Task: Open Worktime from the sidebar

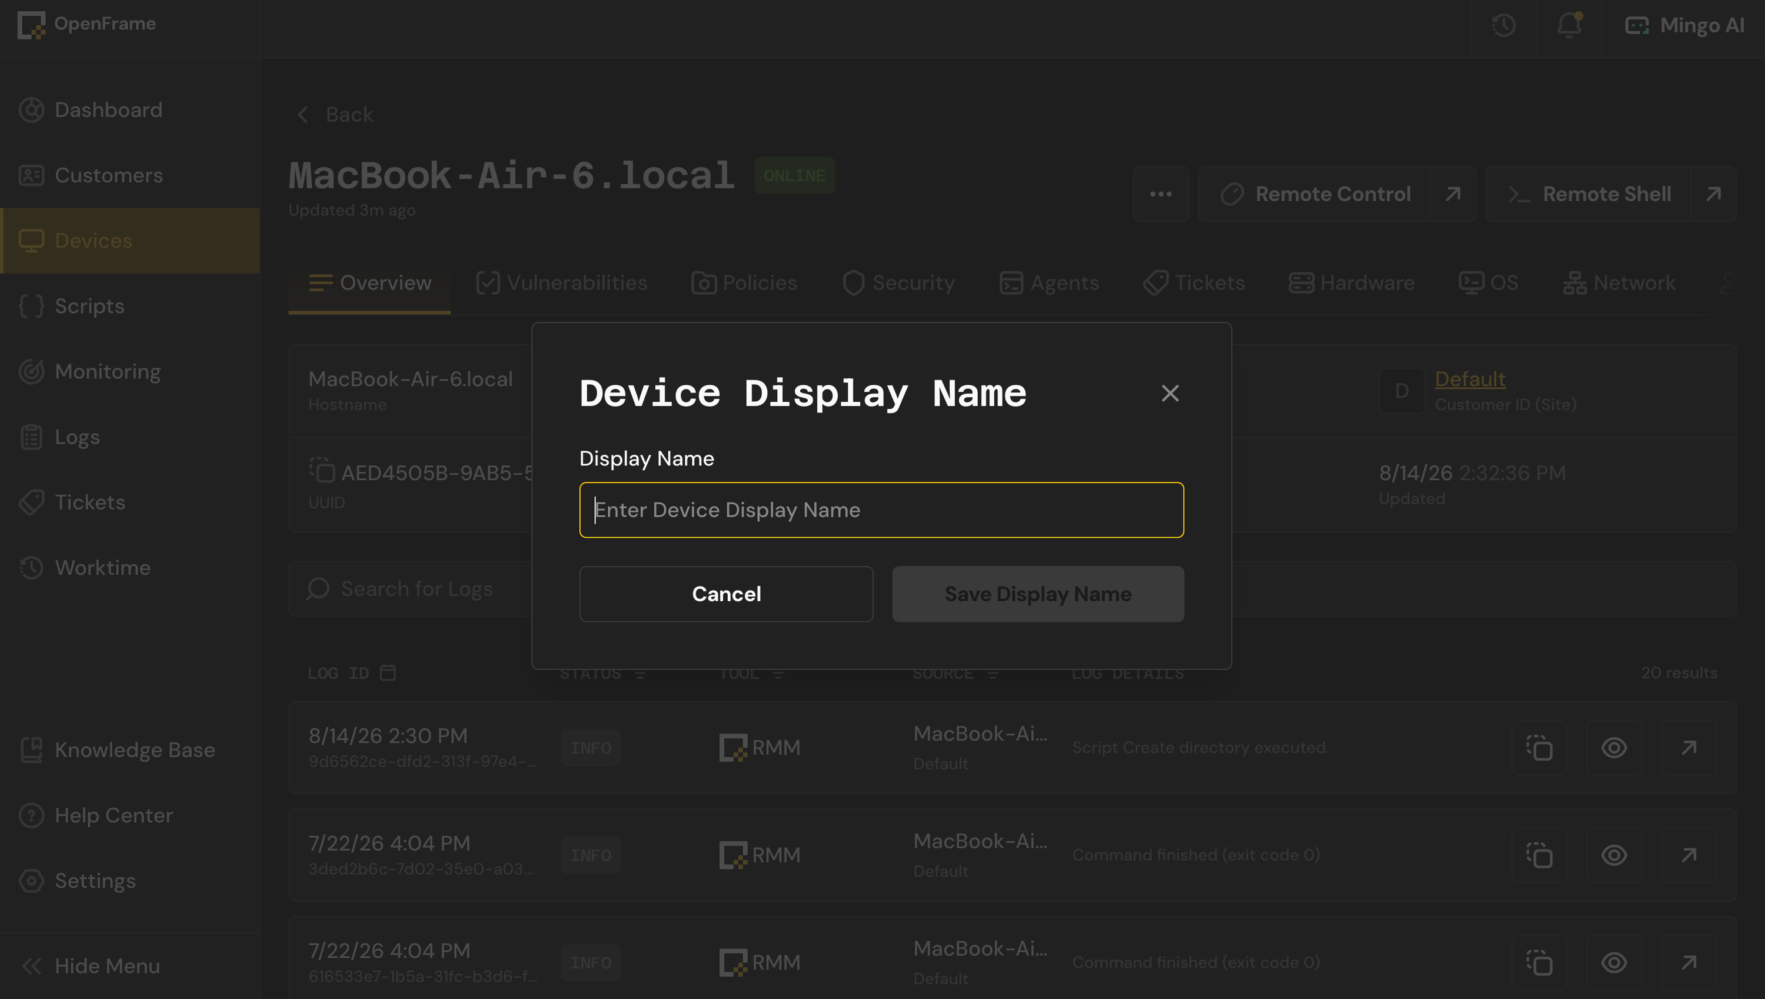Action: tap(129, 568)
